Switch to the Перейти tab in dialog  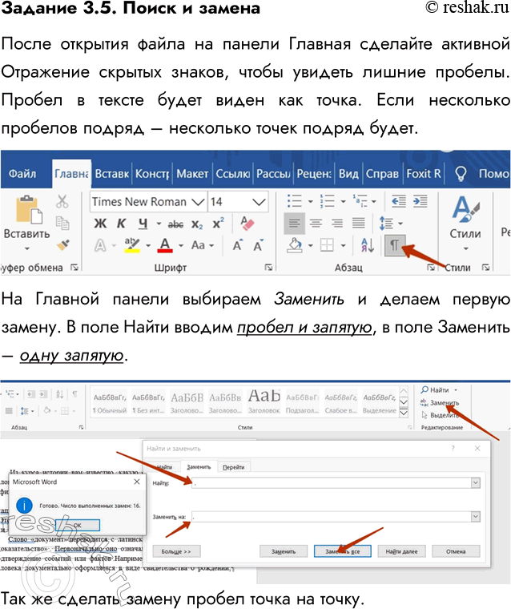pos(233,466)
